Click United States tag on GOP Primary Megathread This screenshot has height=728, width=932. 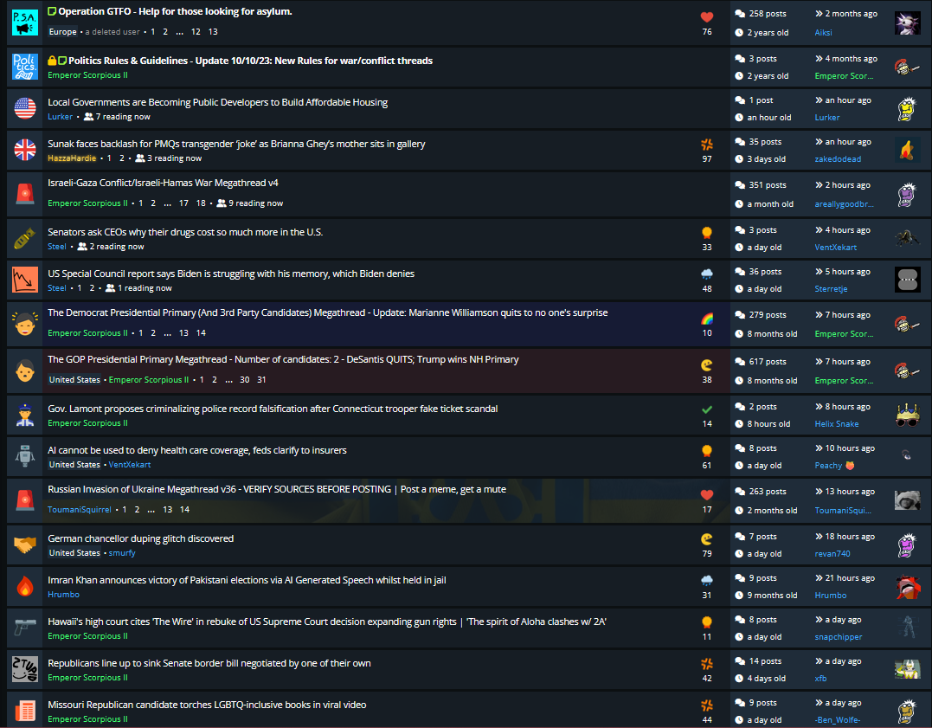74,379
